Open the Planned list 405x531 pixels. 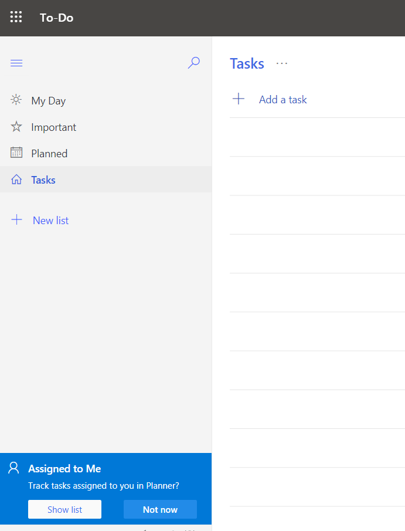(49, 154)
